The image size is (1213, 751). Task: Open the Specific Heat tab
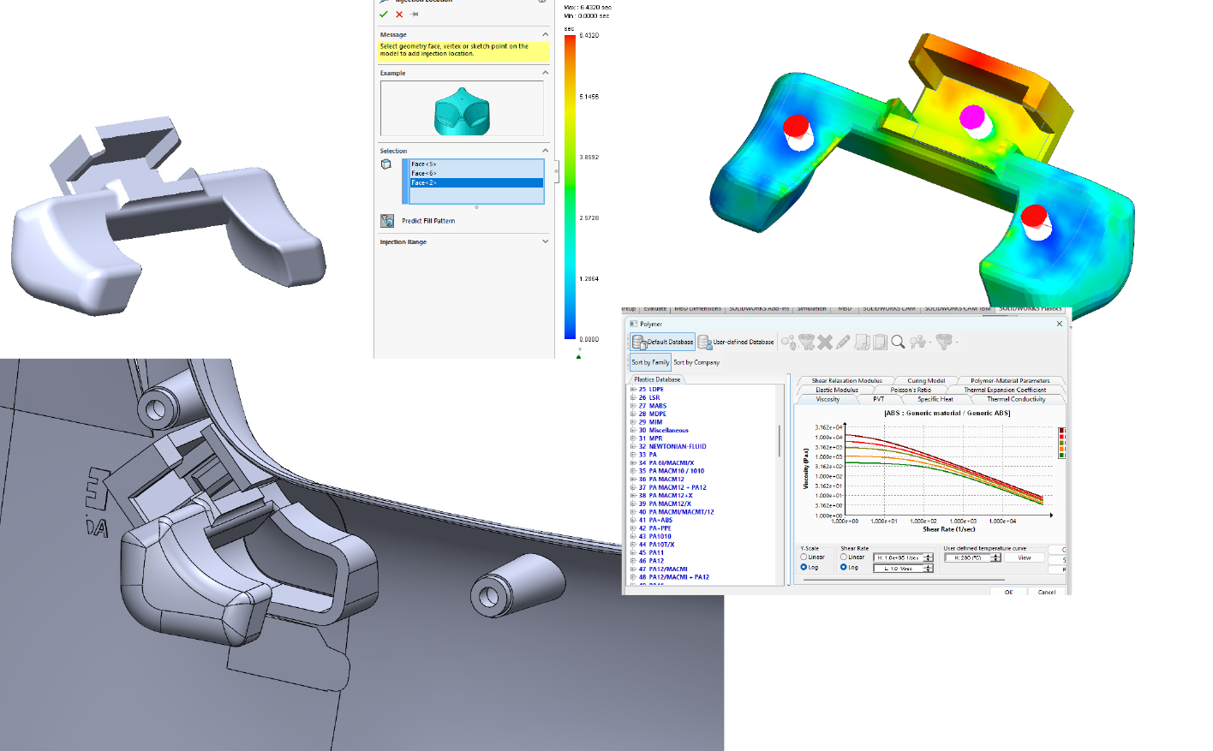coord(935,399)
